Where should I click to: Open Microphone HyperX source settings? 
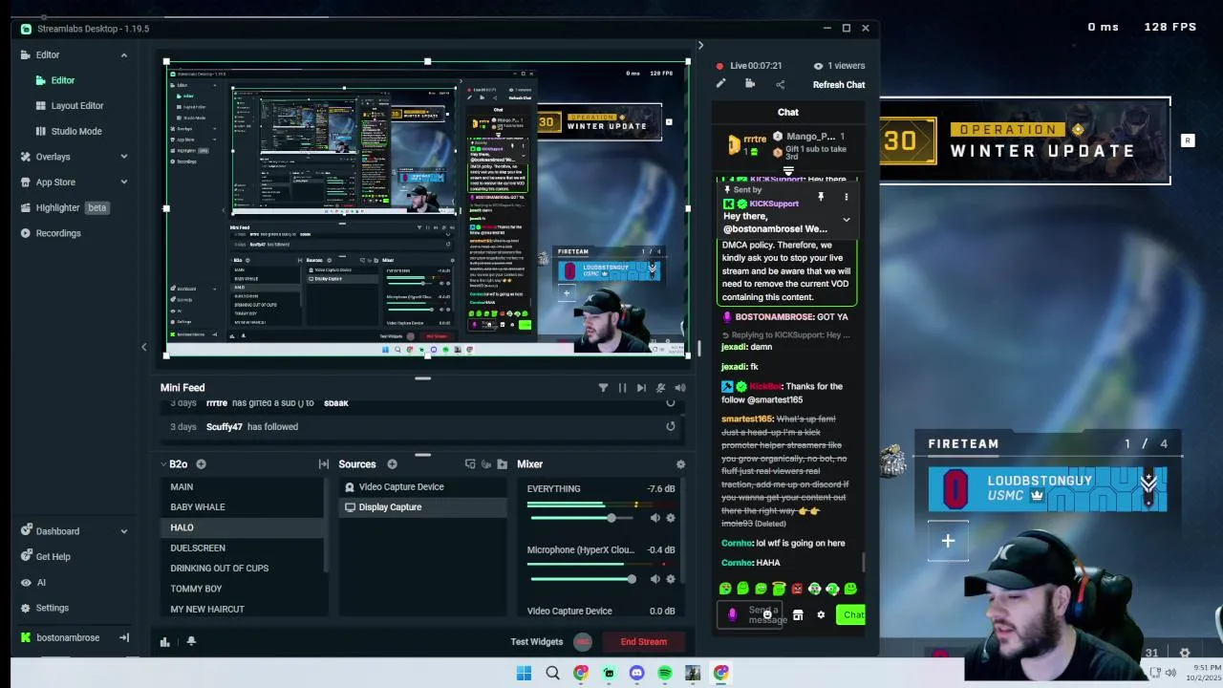[670, 579]
